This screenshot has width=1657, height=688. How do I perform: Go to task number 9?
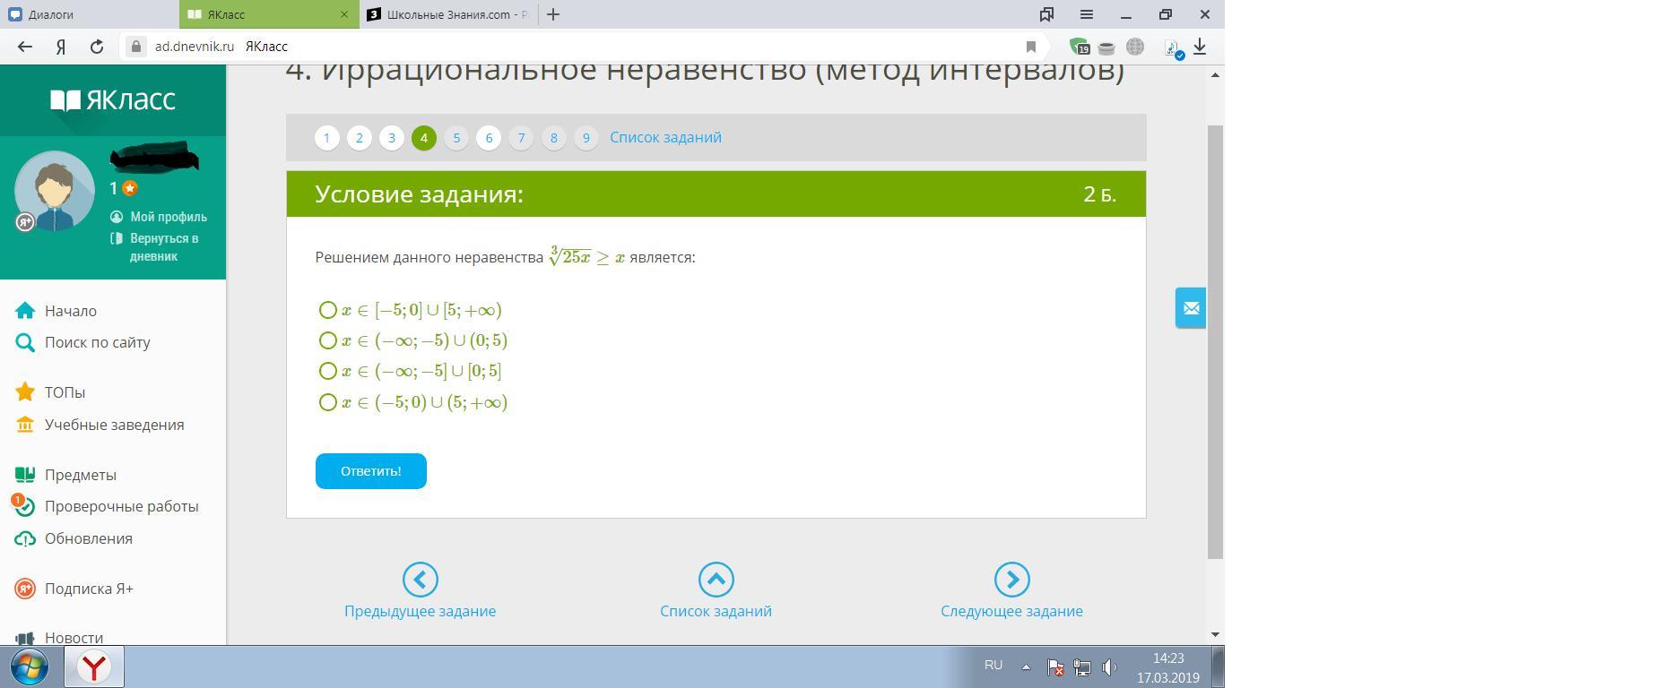[586, 138]
